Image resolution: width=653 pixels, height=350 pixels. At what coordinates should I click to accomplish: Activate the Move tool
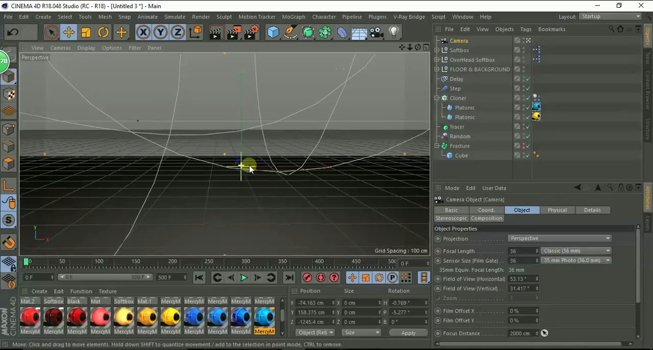point(68,33)
